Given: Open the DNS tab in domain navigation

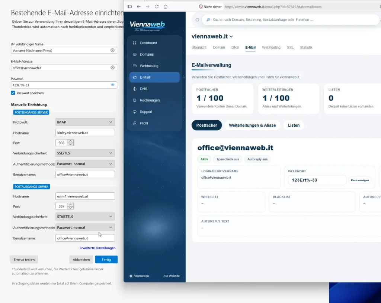Looking at the screenshot, I should [x=235, y=48].
